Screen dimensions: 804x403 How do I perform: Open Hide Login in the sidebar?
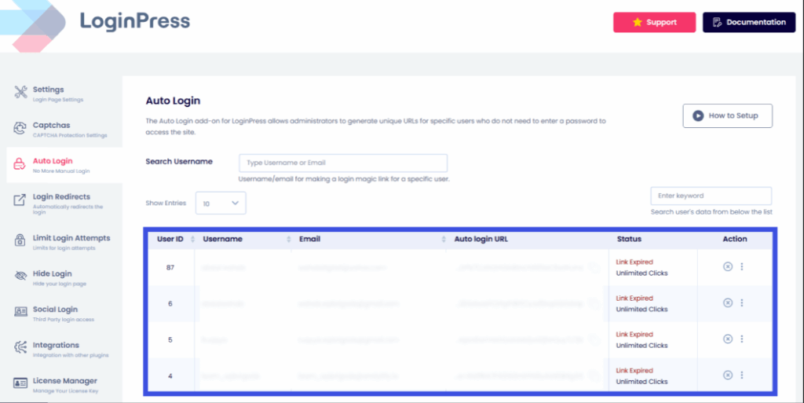(64, 278)
